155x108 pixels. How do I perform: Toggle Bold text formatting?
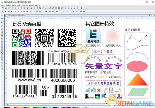(x=5, y=12)
